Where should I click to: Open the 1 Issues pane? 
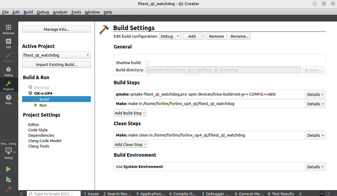click(x=91, y=194)
